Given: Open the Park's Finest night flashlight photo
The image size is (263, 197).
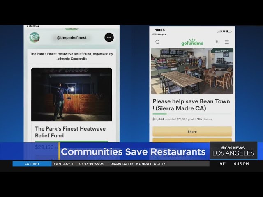Looking at the screenshot, I should point(72,94).
